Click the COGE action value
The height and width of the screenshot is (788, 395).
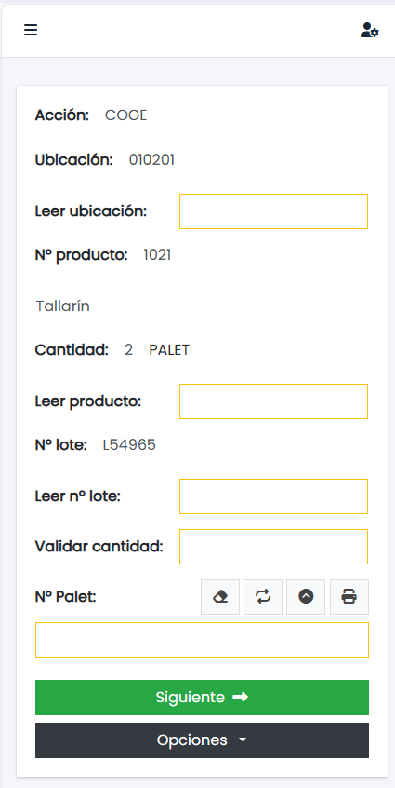click(x=125, y=115)
